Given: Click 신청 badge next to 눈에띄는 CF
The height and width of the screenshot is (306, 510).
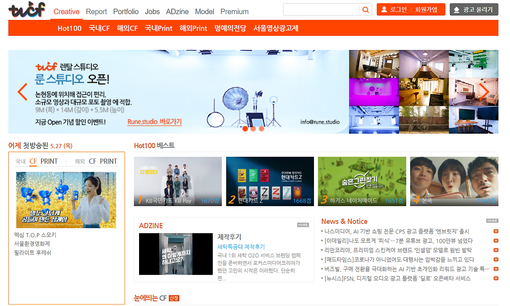Looking at the screenshot, I should (174, 298).
